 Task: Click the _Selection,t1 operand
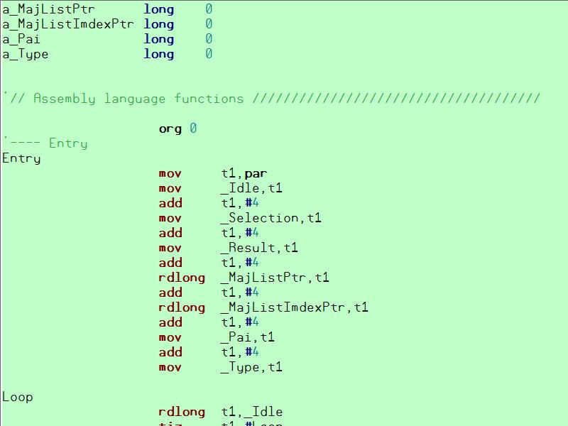[271, 218]
